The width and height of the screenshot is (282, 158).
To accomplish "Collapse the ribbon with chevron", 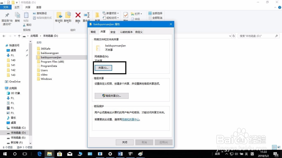I will 275,7.
